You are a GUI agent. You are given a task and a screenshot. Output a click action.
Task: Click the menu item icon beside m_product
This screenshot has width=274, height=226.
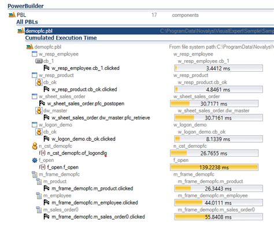[39, 181]
